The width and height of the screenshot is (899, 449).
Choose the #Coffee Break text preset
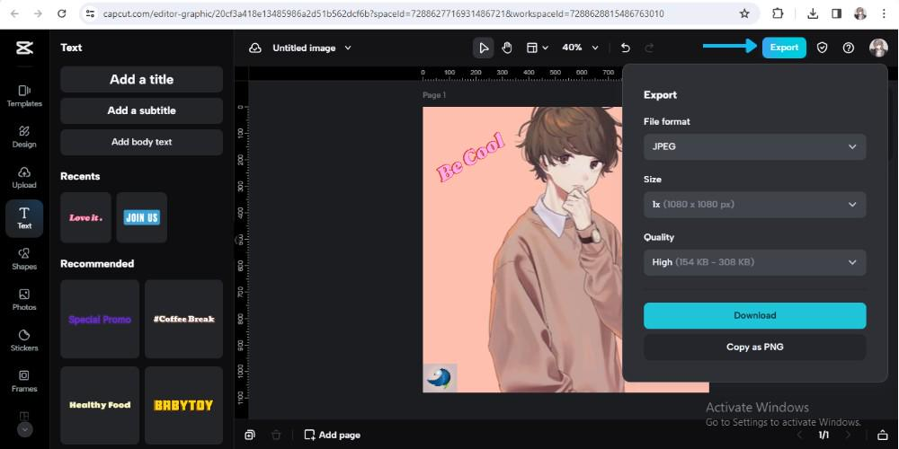click(183, 319)
